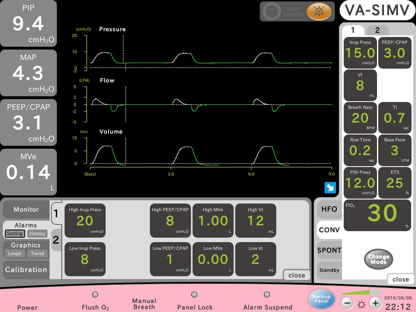416x312 pixels.
Task: Set the High MVe alarm limit
Action: click(213, 221)
